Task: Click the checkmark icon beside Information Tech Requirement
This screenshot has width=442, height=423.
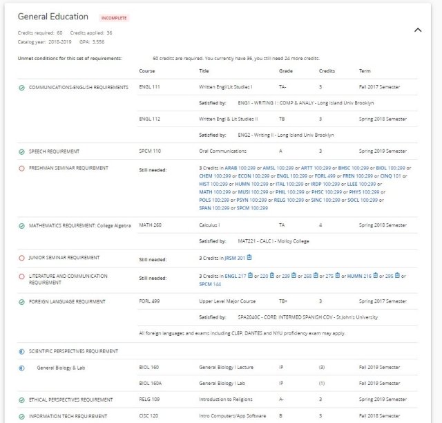Action: point(22,416)
